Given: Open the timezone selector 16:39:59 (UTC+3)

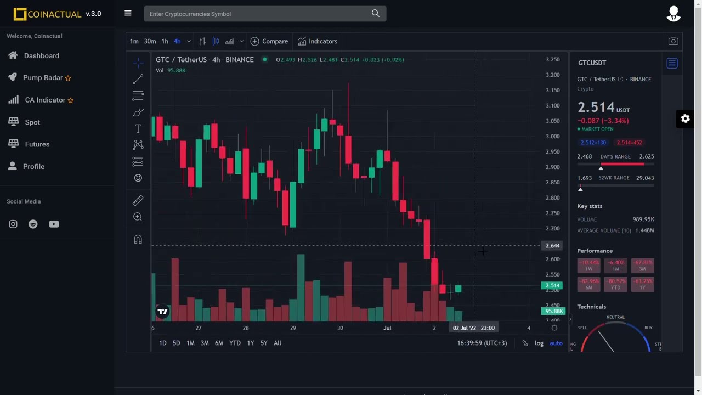Looking at the screenshot, I should tap(482, 343).
